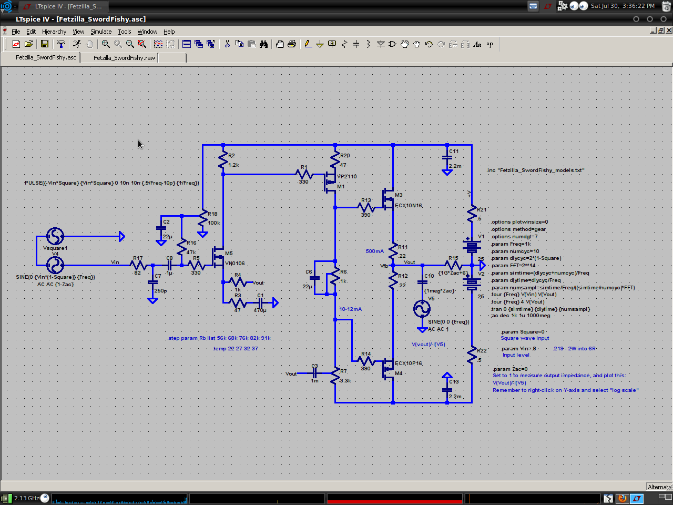Click the Close All Windows icon
The width and height of the screenshot is (673, 505).
tap(211, 44)
